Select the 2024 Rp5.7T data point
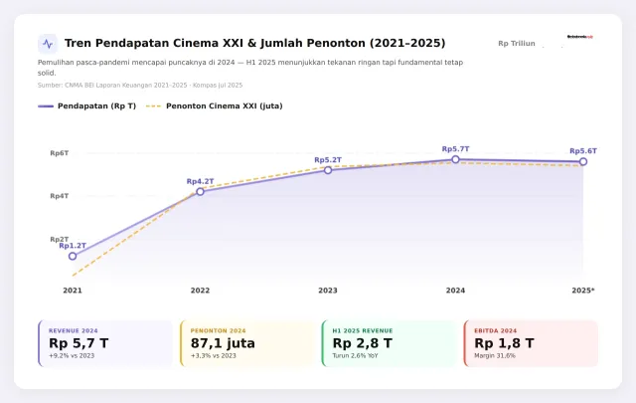 pos(455,159)
